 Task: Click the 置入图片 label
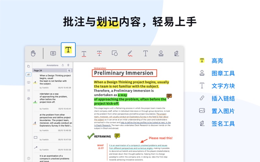tap(223, 111)
